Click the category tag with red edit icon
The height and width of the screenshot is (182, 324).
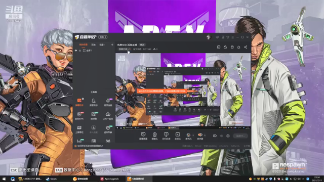pos(124,50)
